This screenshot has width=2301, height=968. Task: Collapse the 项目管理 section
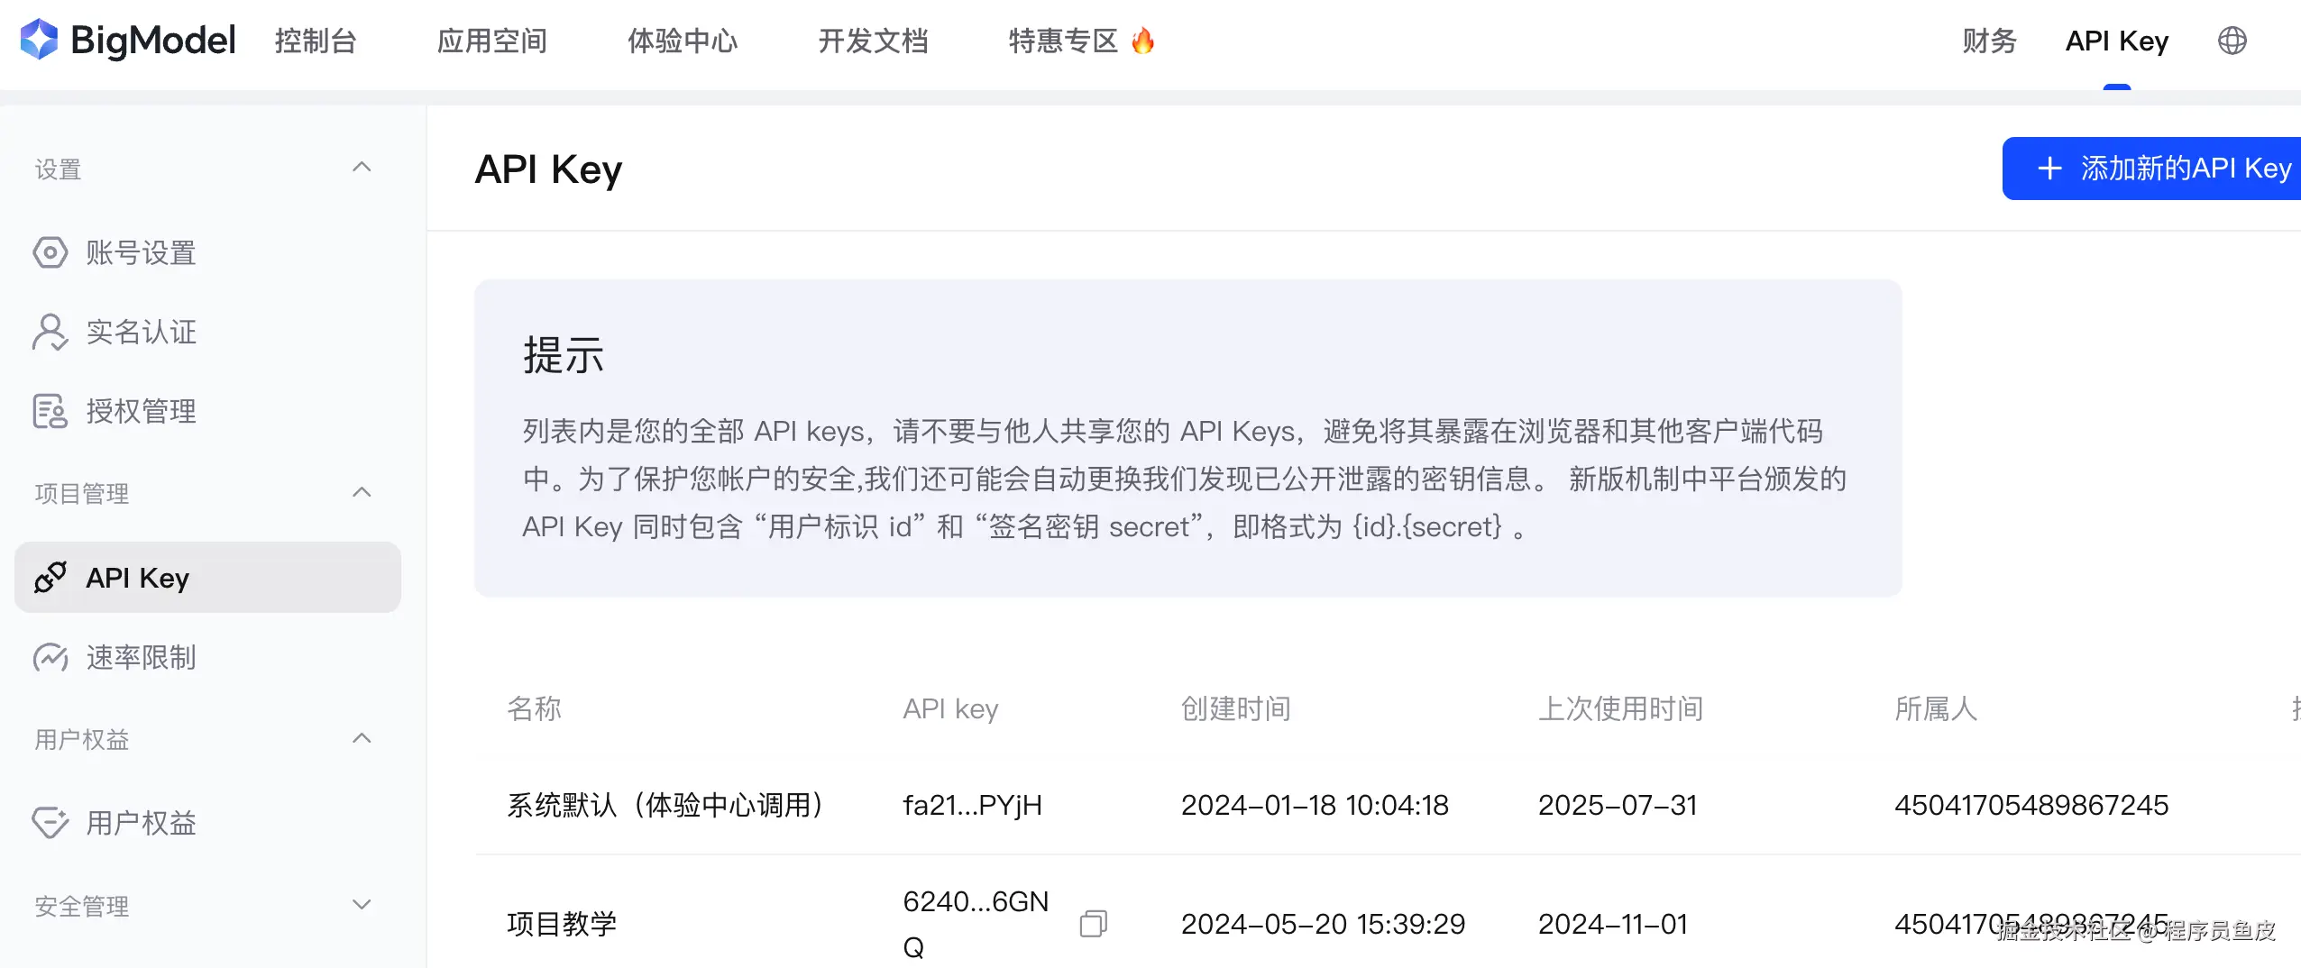pos(362,492)
